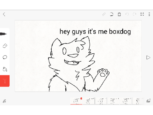Enter fullscreen canvas view
This screenshot has height=115, width=153.
click(142, 14)
